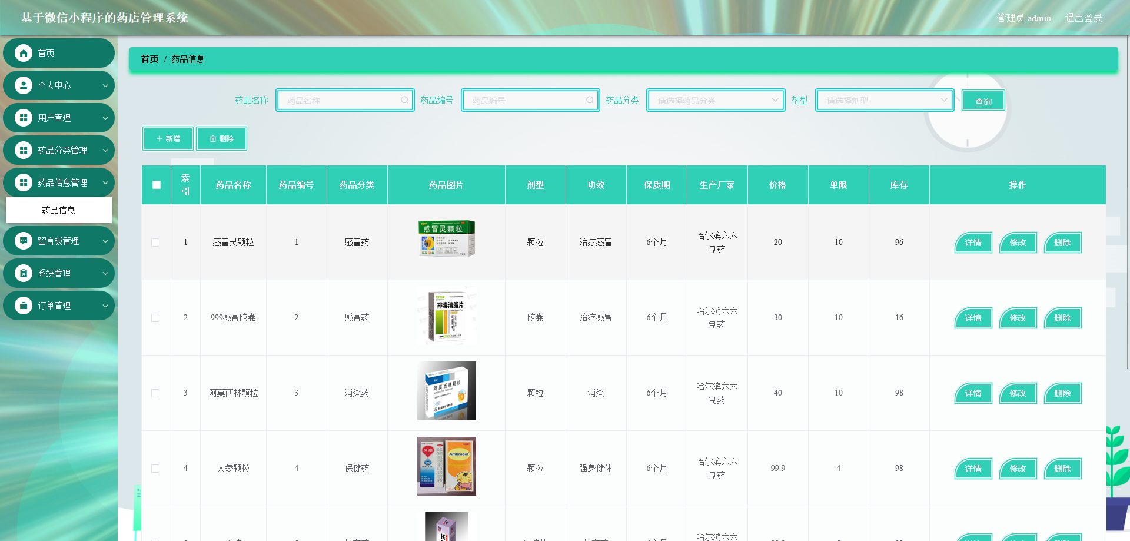Toggle the select-all checkbox in table header
Image resolution: width=1130 pixels, height=541 pixels.
157,185
